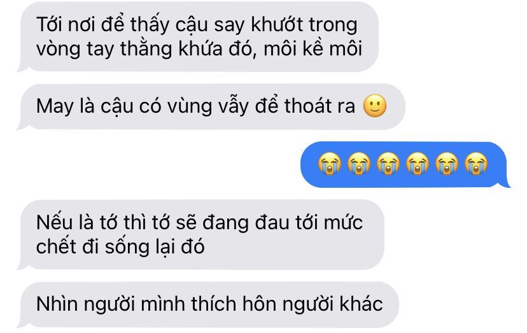This screenshot has width=527, height=333.
Task: Click the words 'say khướt trong'
Action: [285, 25]
